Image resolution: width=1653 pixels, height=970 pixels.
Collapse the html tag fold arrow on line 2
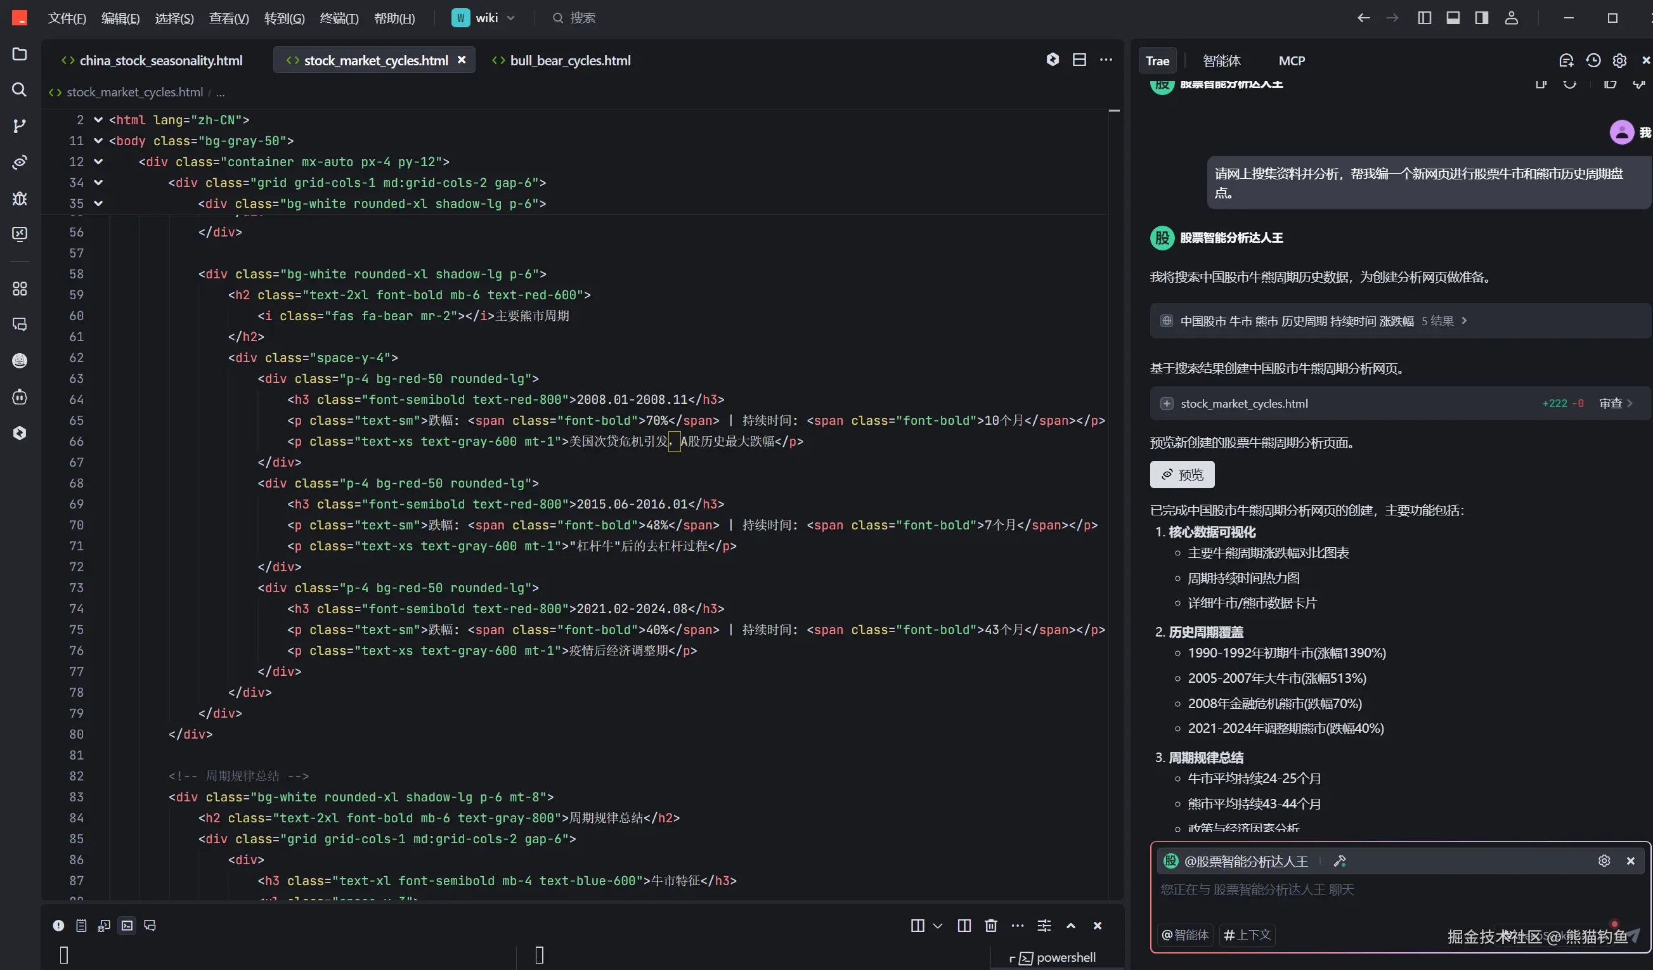pos(98,120)
